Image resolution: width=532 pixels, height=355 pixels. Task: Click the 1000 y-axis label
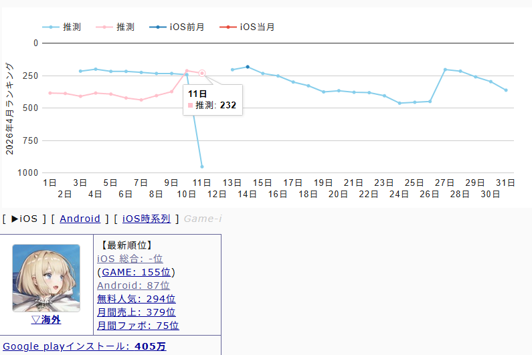28,173
